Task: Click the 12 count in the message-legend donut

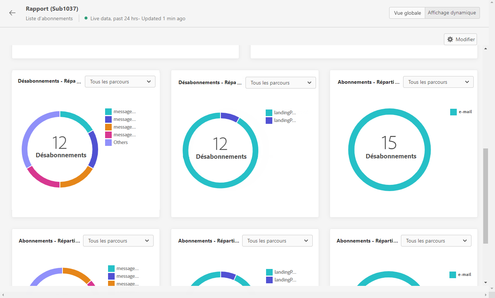Action: [59, 143]
